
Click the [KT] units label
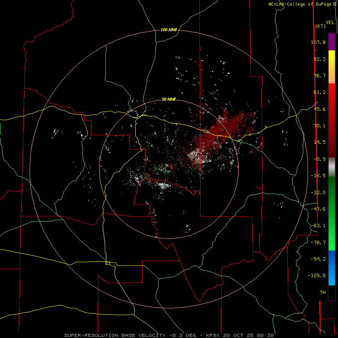point(321,26)
